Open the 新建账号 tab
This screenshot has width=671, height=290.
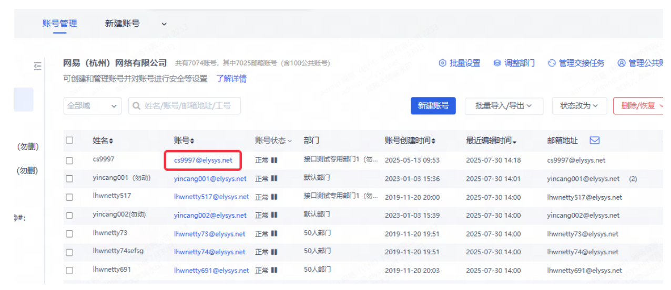122,24
